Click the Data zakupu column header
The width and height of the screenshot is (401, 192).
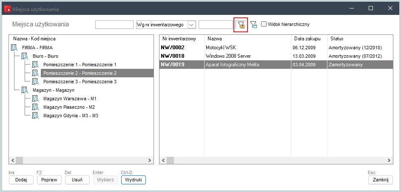pos(310,39)
